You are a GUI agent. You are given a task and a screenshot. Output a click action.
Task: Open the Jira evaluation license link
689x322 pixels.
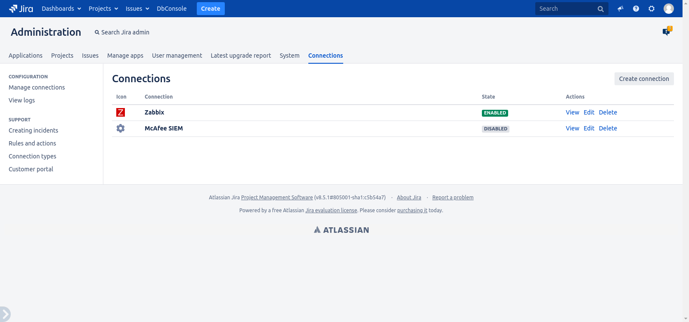click(x=331, y=211)
